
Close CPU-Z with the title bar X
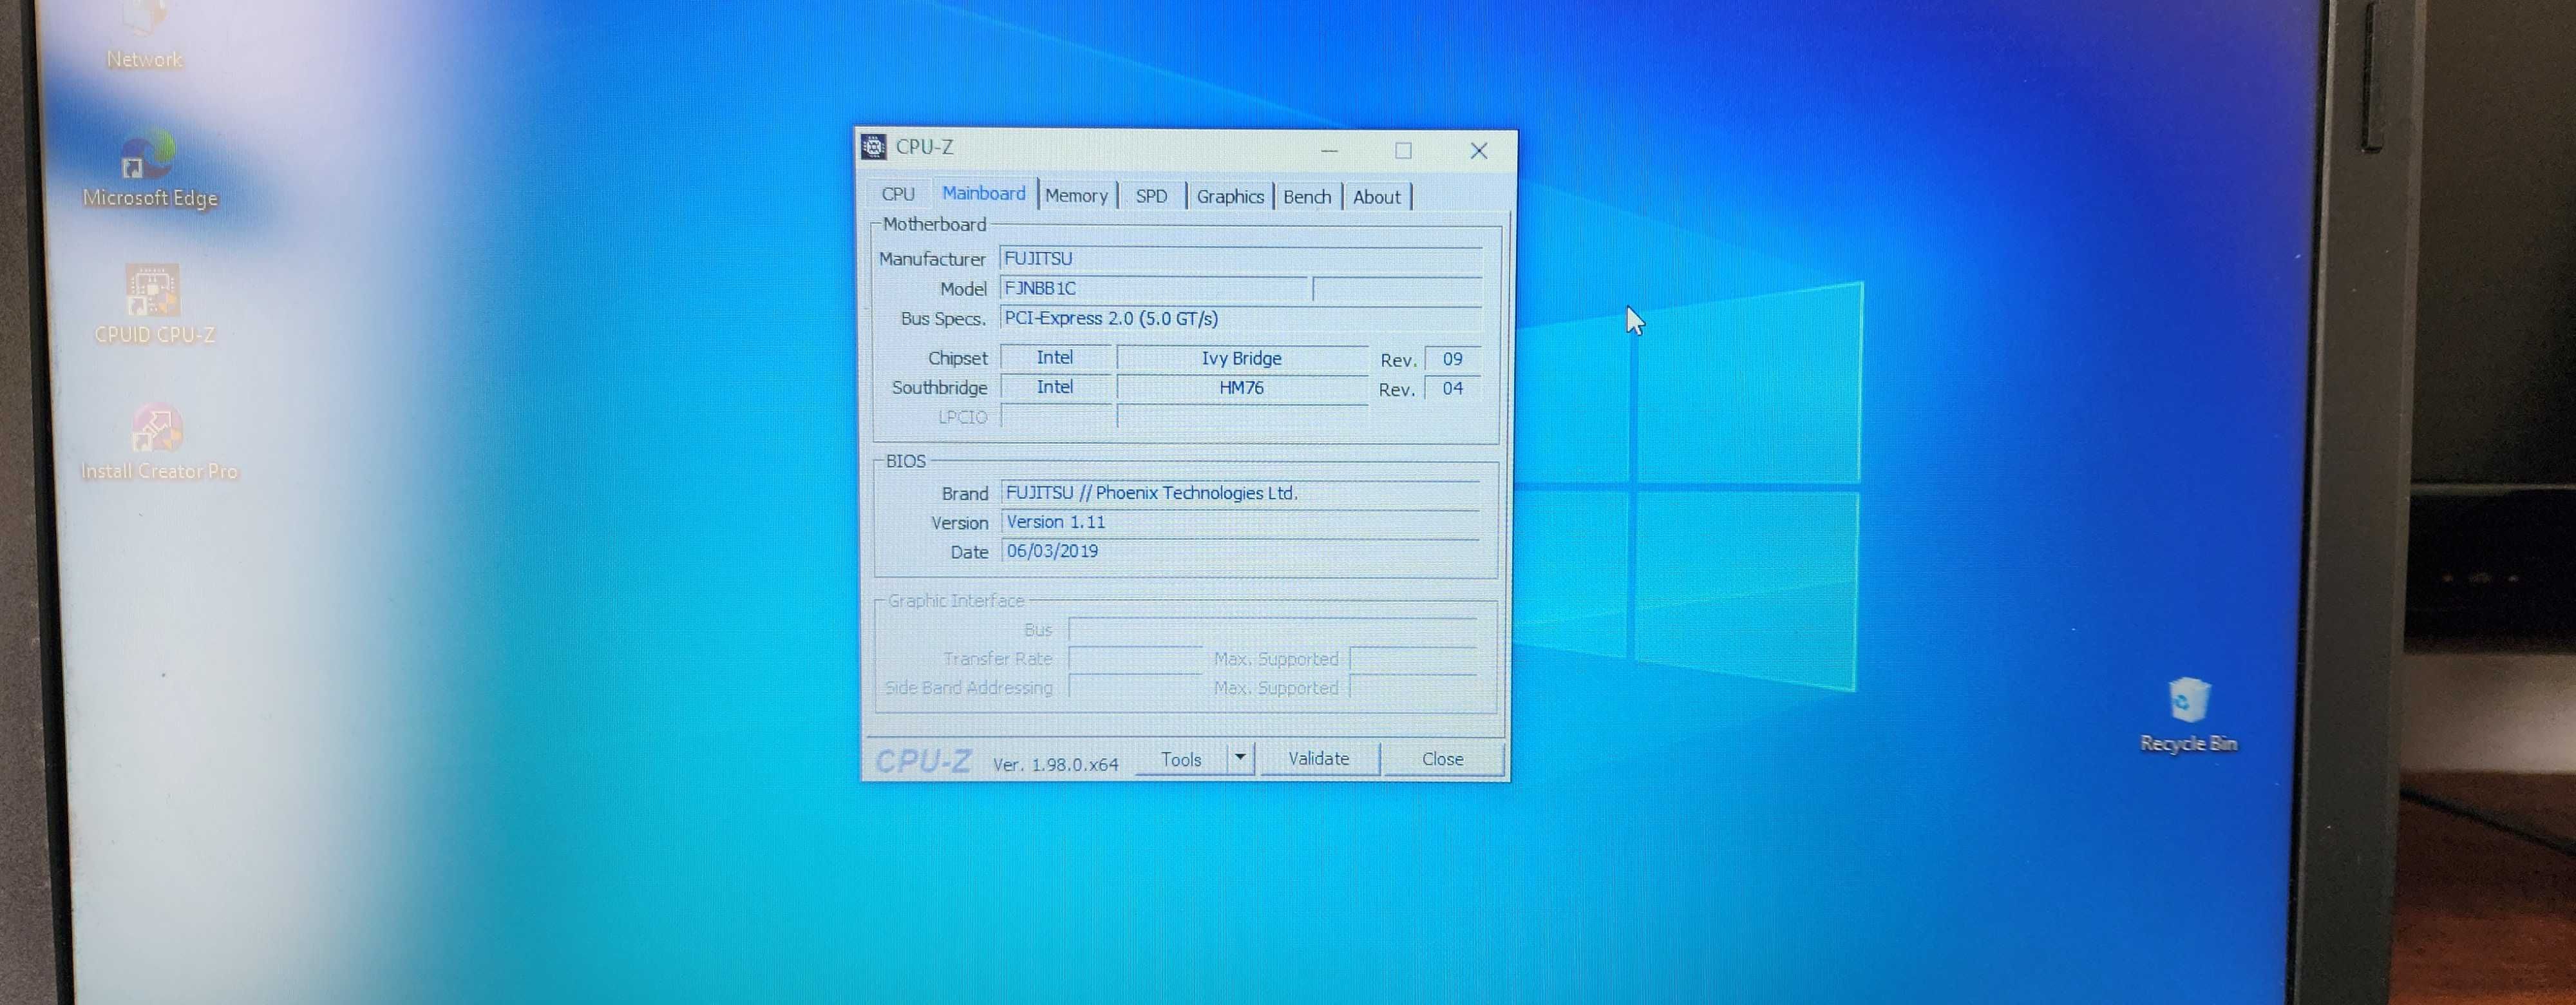1478,151
